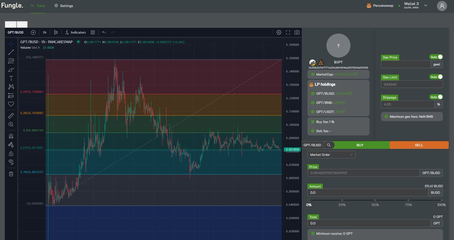
Task: Select the ruler measure tool
Action: 11,115
